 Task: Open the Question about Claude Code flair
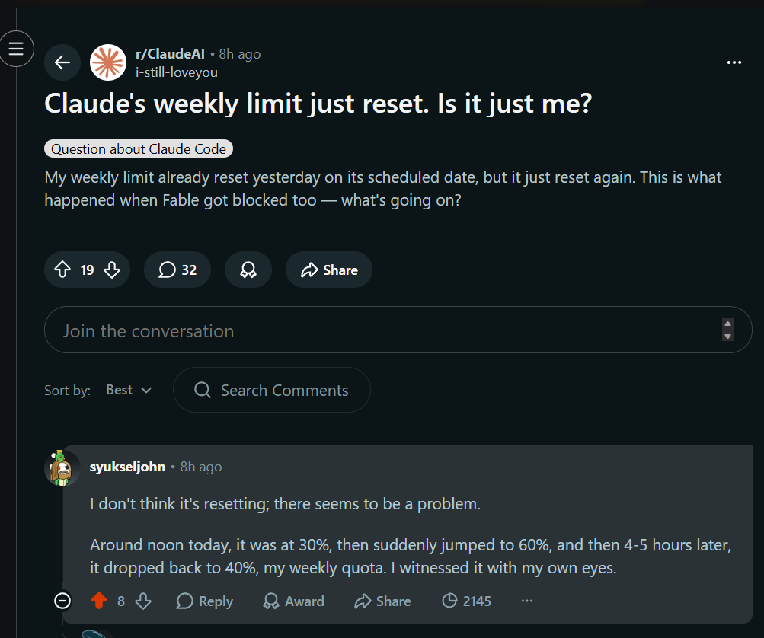tap(139, 148)
